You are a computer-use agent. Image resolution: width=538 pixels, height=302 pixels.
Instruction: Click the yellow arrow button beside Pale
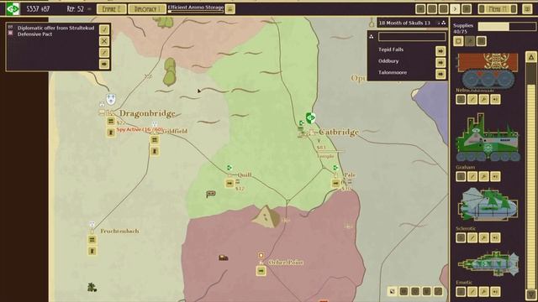[336, 184]
